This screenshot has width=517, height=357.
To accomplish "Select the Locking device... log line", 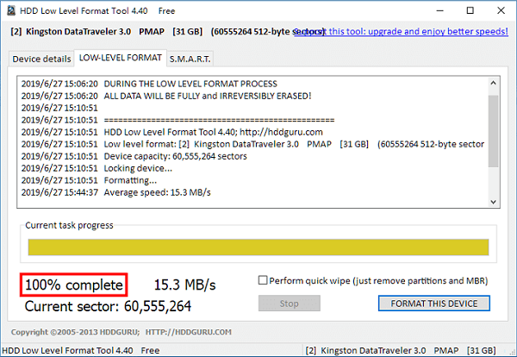I will click(97, 168).
